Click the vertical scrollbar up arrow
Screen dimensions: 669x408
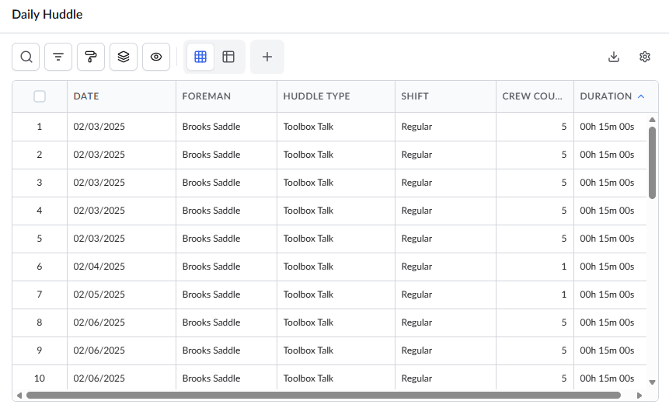click(652, 120)
